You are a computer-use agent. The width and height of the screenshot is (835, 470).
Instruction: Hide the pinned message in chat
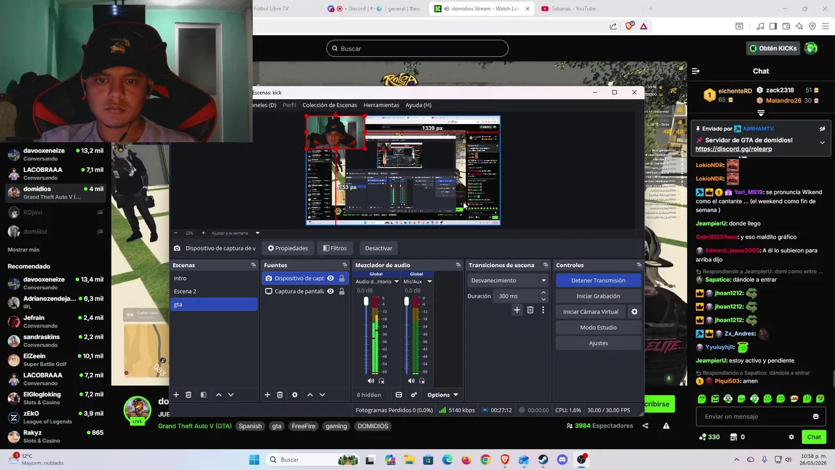pos(822,129)
